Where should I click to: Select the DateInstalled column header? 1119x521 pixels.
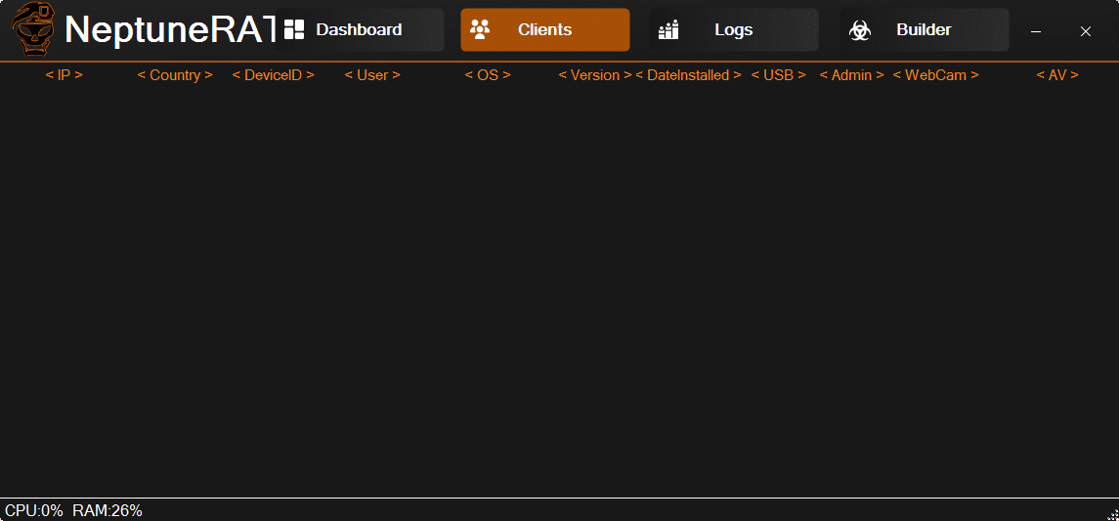point(688,75)
